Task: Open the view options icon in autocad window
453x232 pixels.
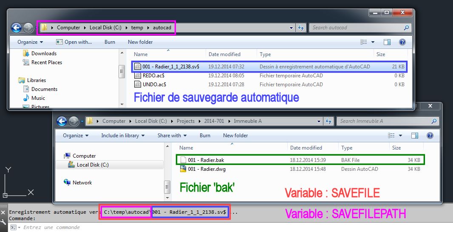Action: [x=363, y=42]
